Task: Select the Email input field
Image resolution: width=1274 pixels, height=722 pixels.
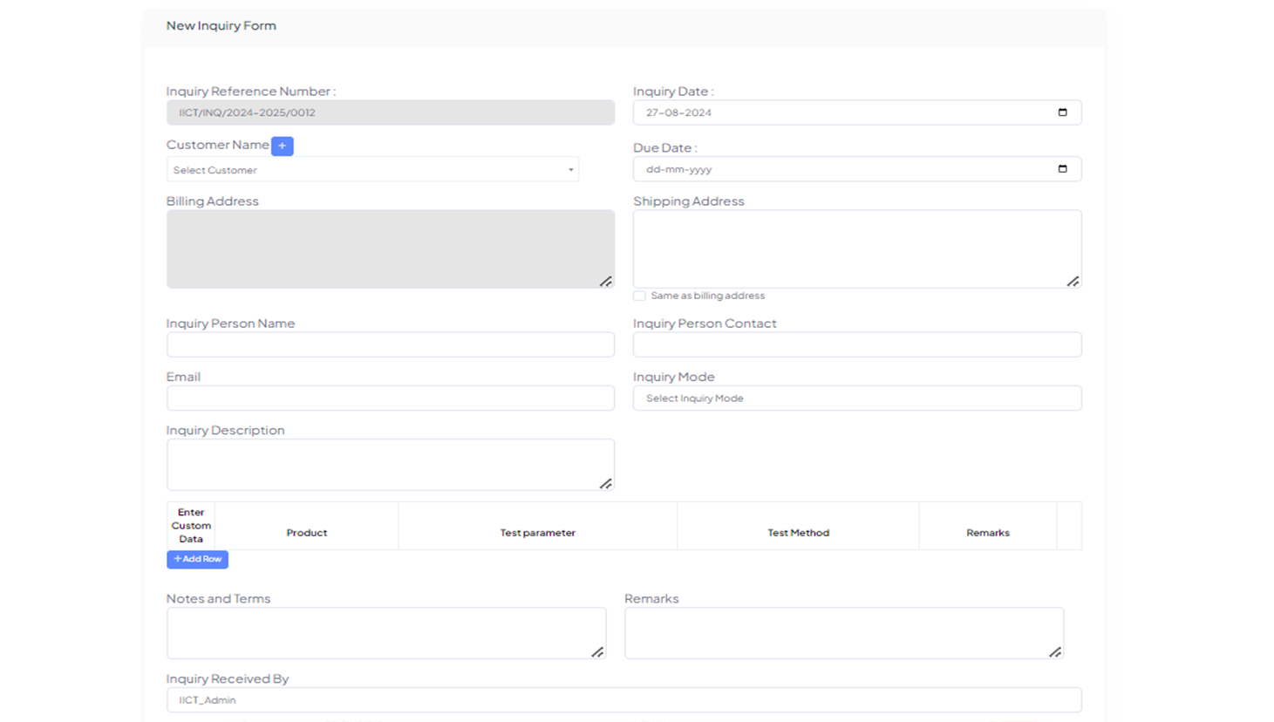Action: (390, 398)
